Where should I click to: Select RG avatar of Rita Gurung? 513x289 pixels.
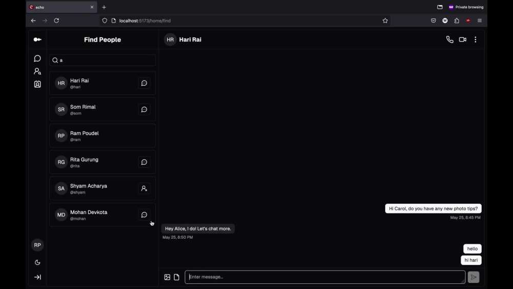pos(61,162)
